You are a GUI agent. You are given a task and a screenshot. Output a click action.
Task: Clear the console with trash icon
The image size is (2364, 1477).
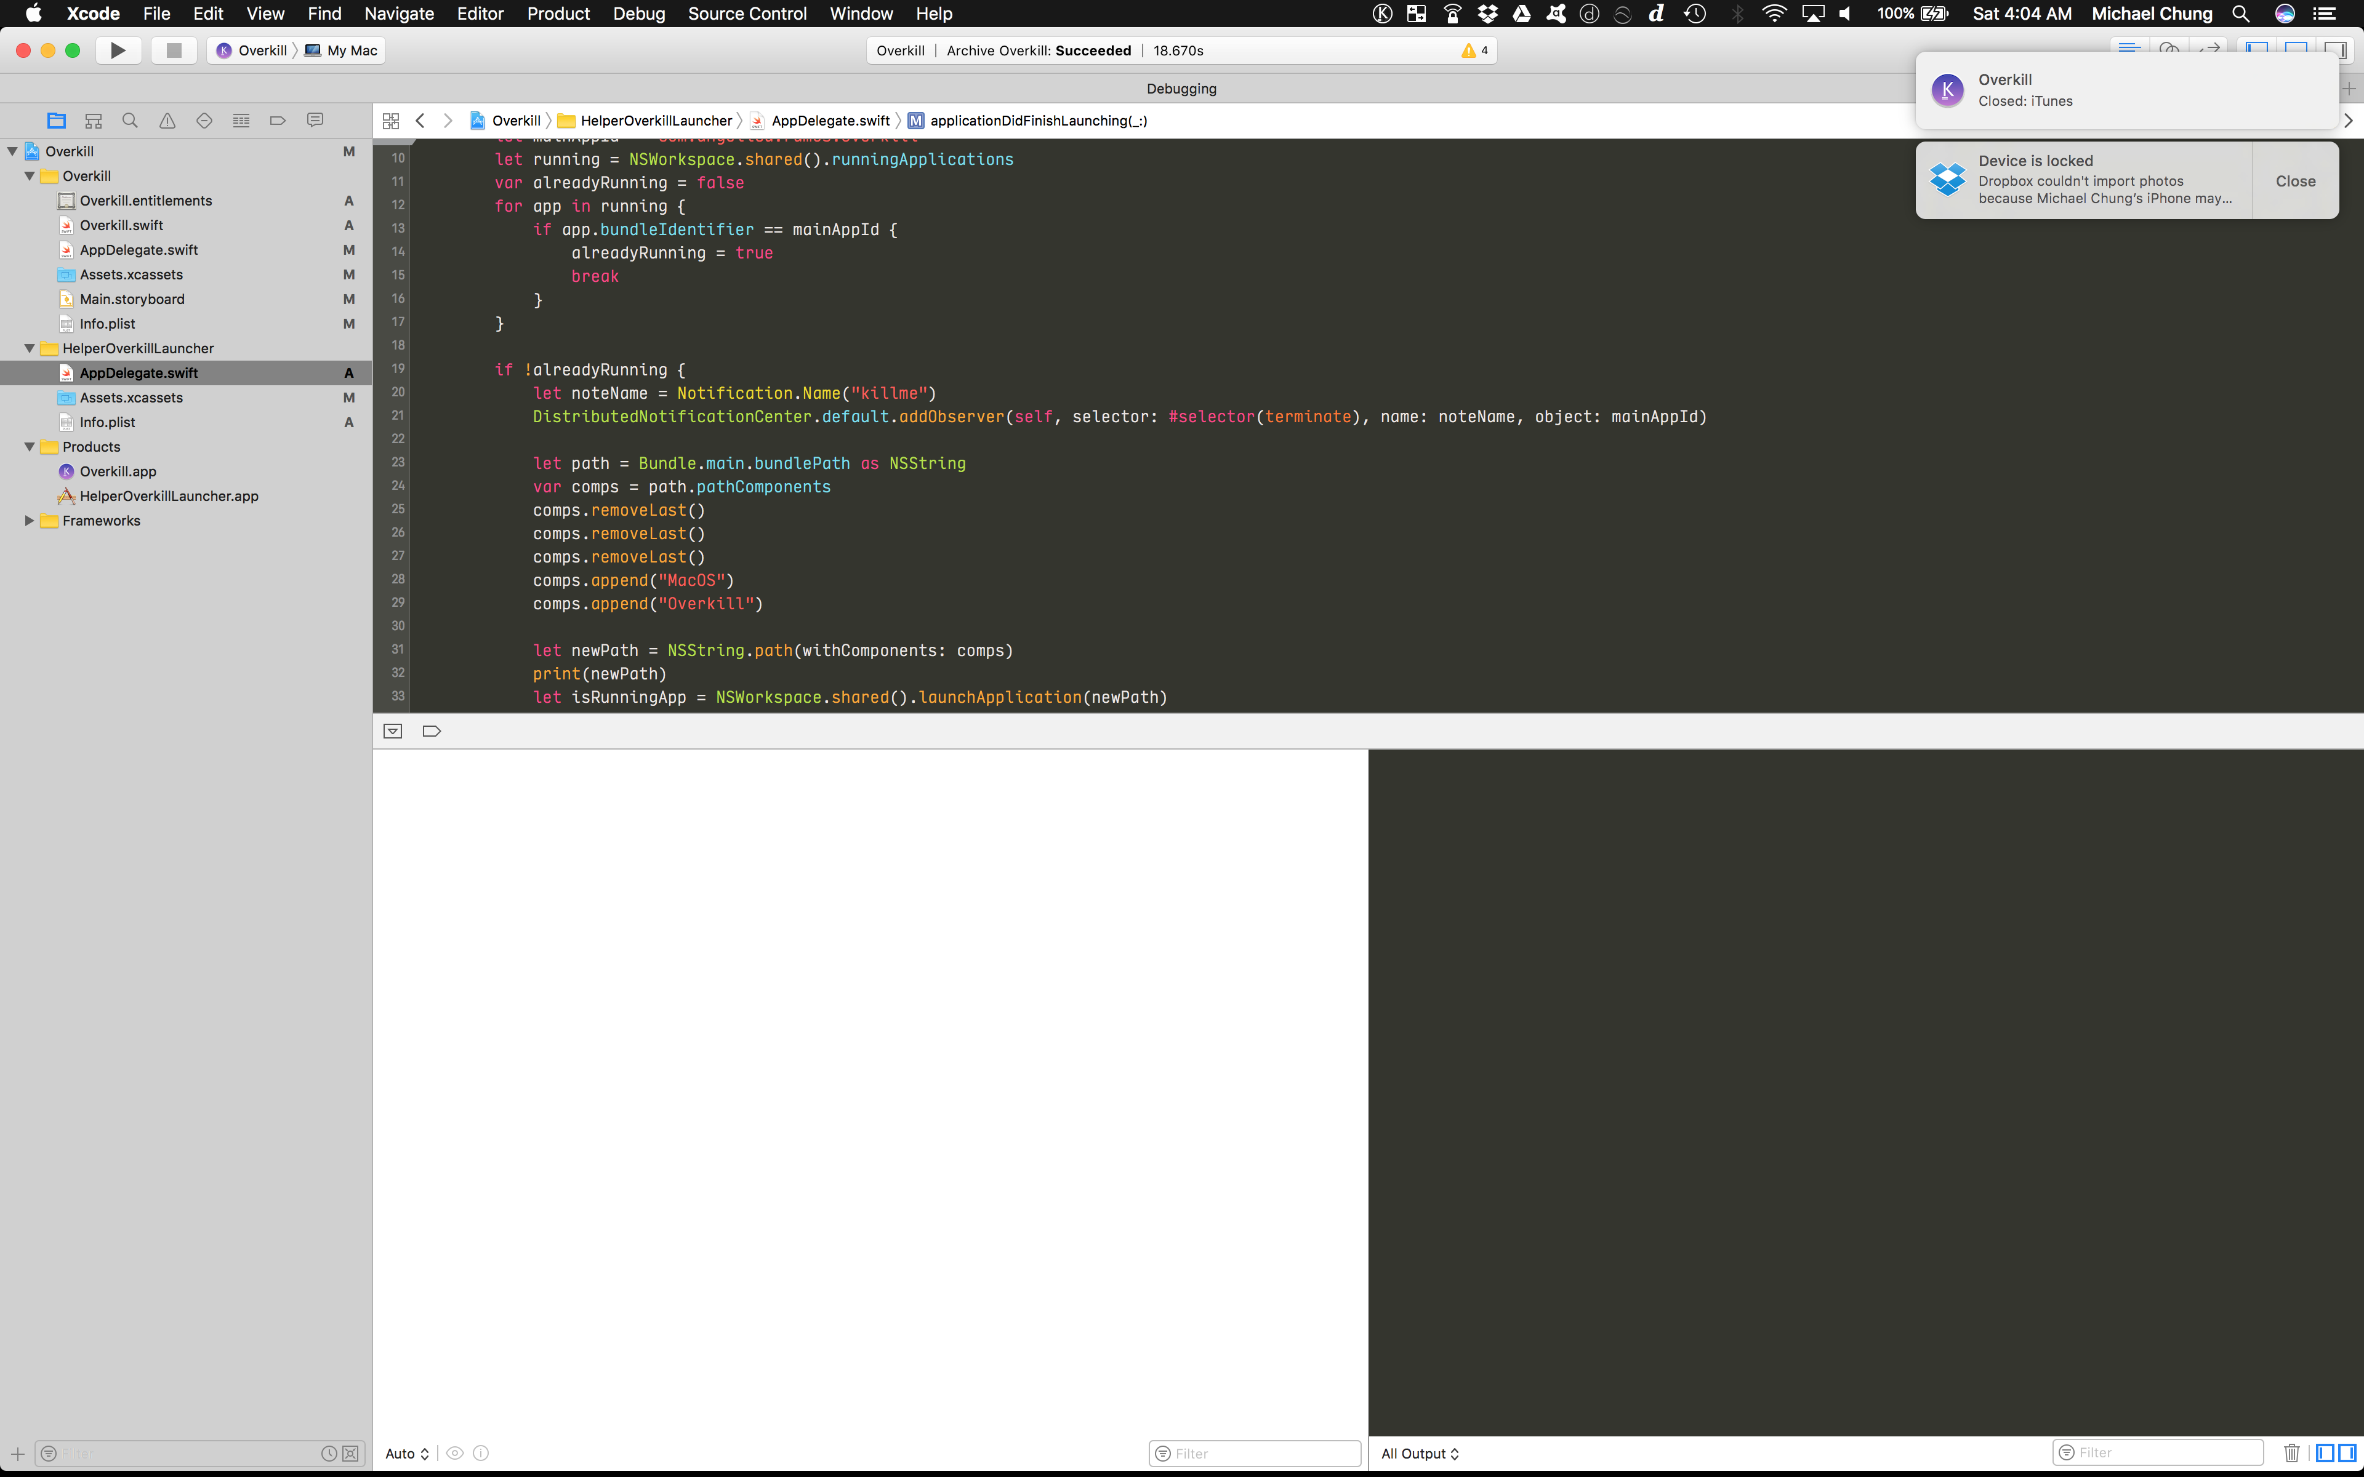coord(2293,1452)
